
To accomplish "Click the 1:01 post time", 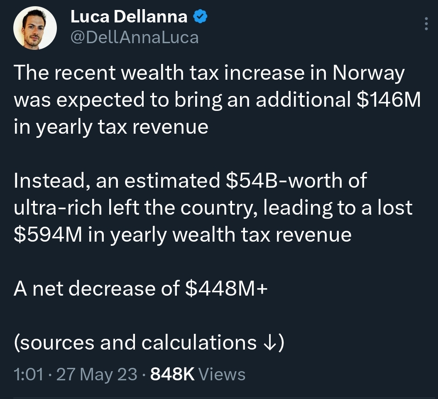I will point(28,375).
